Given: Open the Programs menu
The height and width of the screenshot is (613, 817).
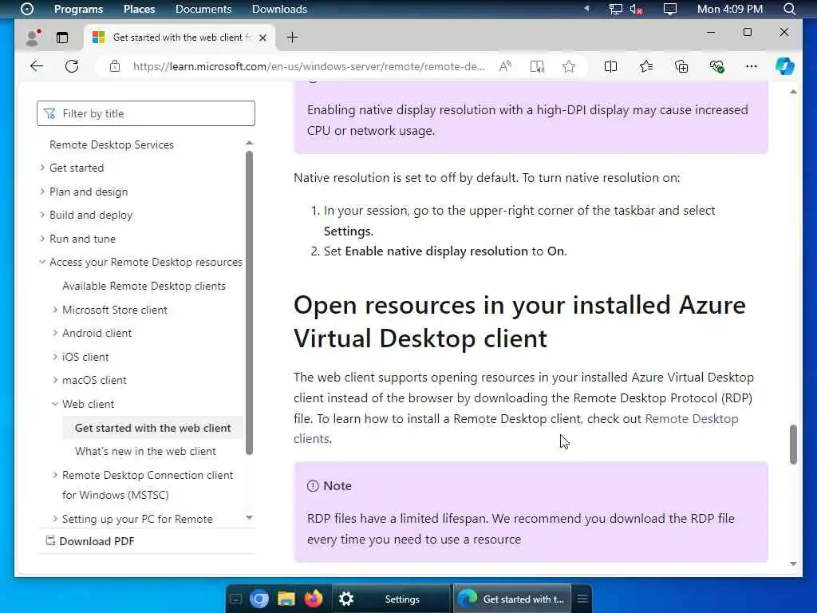Looking at the screenshot, I should (78, 9).
